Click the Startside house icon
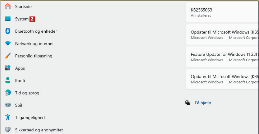This screenshot has width=259, height=134. tap(8, 6)
